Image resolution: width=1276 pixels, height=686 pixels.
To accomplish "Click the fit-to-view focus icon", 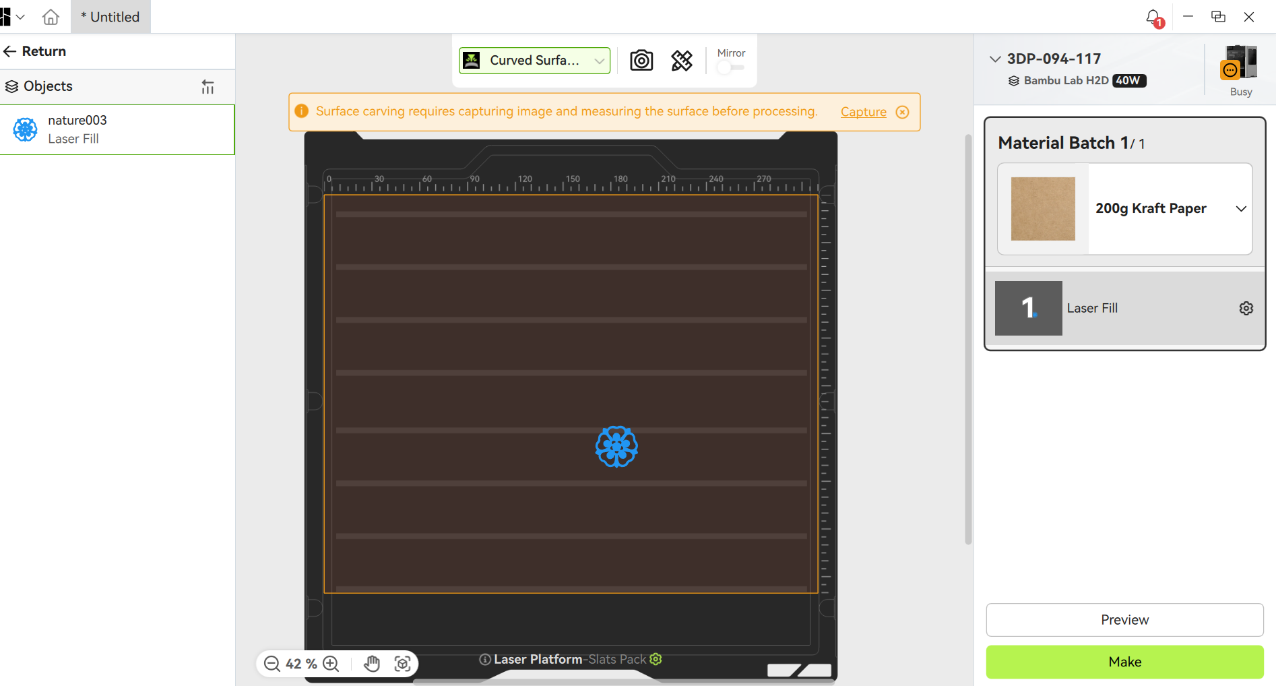I will 403,664.
